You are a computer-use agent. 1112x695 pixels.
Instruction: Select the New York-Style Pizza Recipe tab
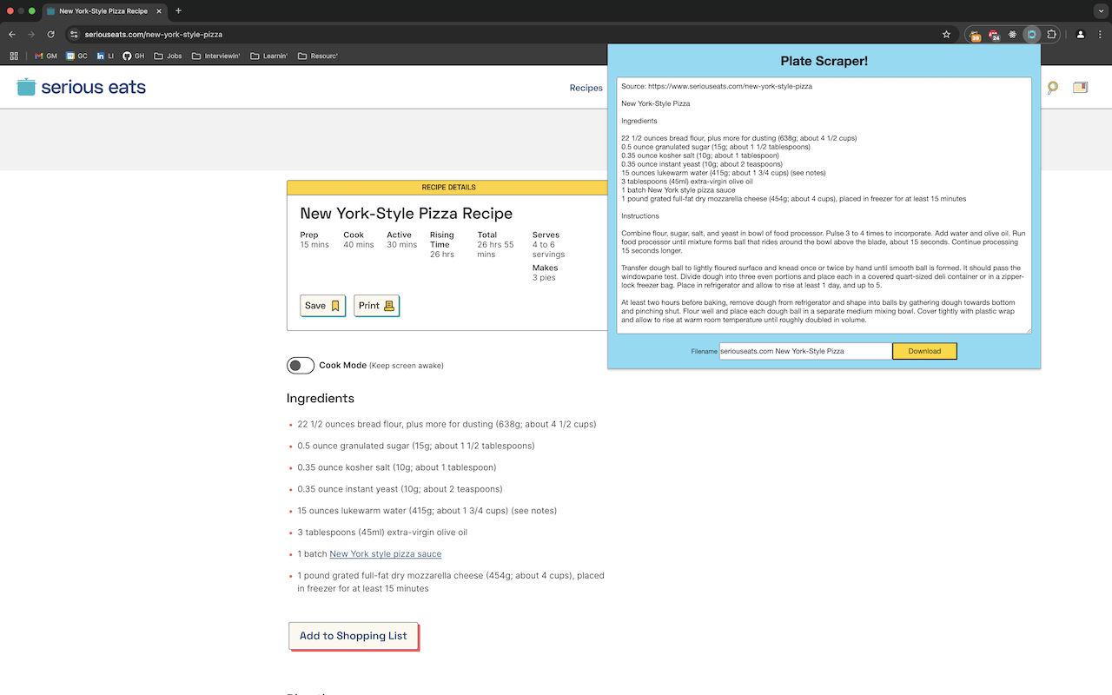pyautogui.click(x=103, y=11)
